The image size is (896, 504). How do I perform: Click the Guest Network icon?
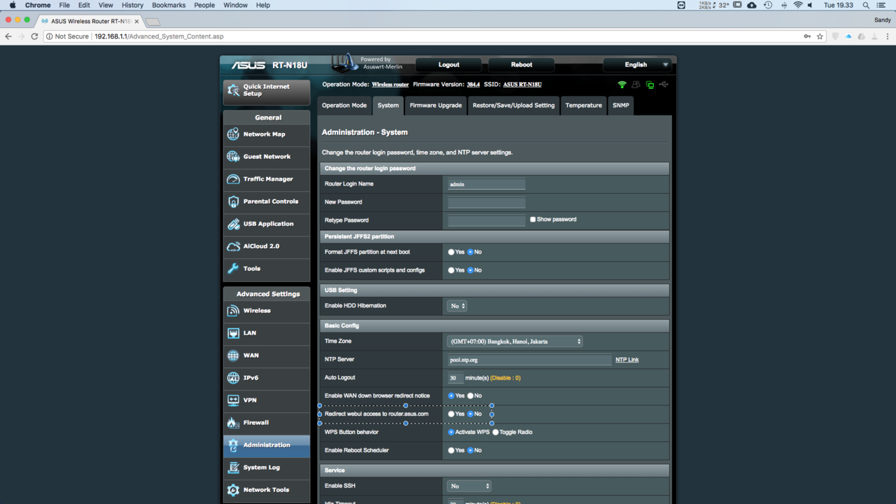click(233, 157)
